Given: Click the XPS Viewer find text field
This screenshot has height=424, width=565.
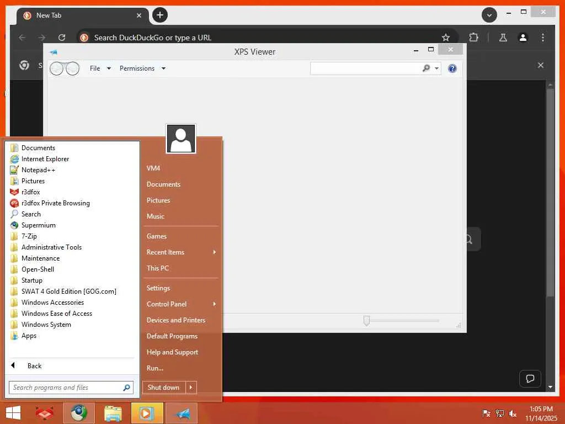Looking at the screenshot, I should [x=365, y=68].
